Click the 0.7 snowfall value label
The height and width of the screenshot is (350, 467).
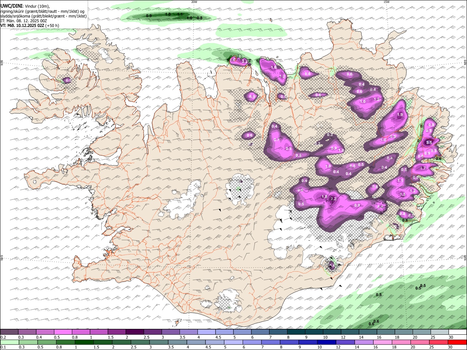[276, 140]
